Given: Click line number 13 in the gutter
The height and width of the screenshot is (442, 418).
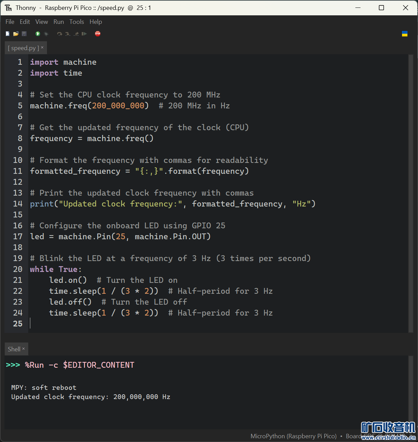Looking at the screenshot, I should tap(18, 193).
